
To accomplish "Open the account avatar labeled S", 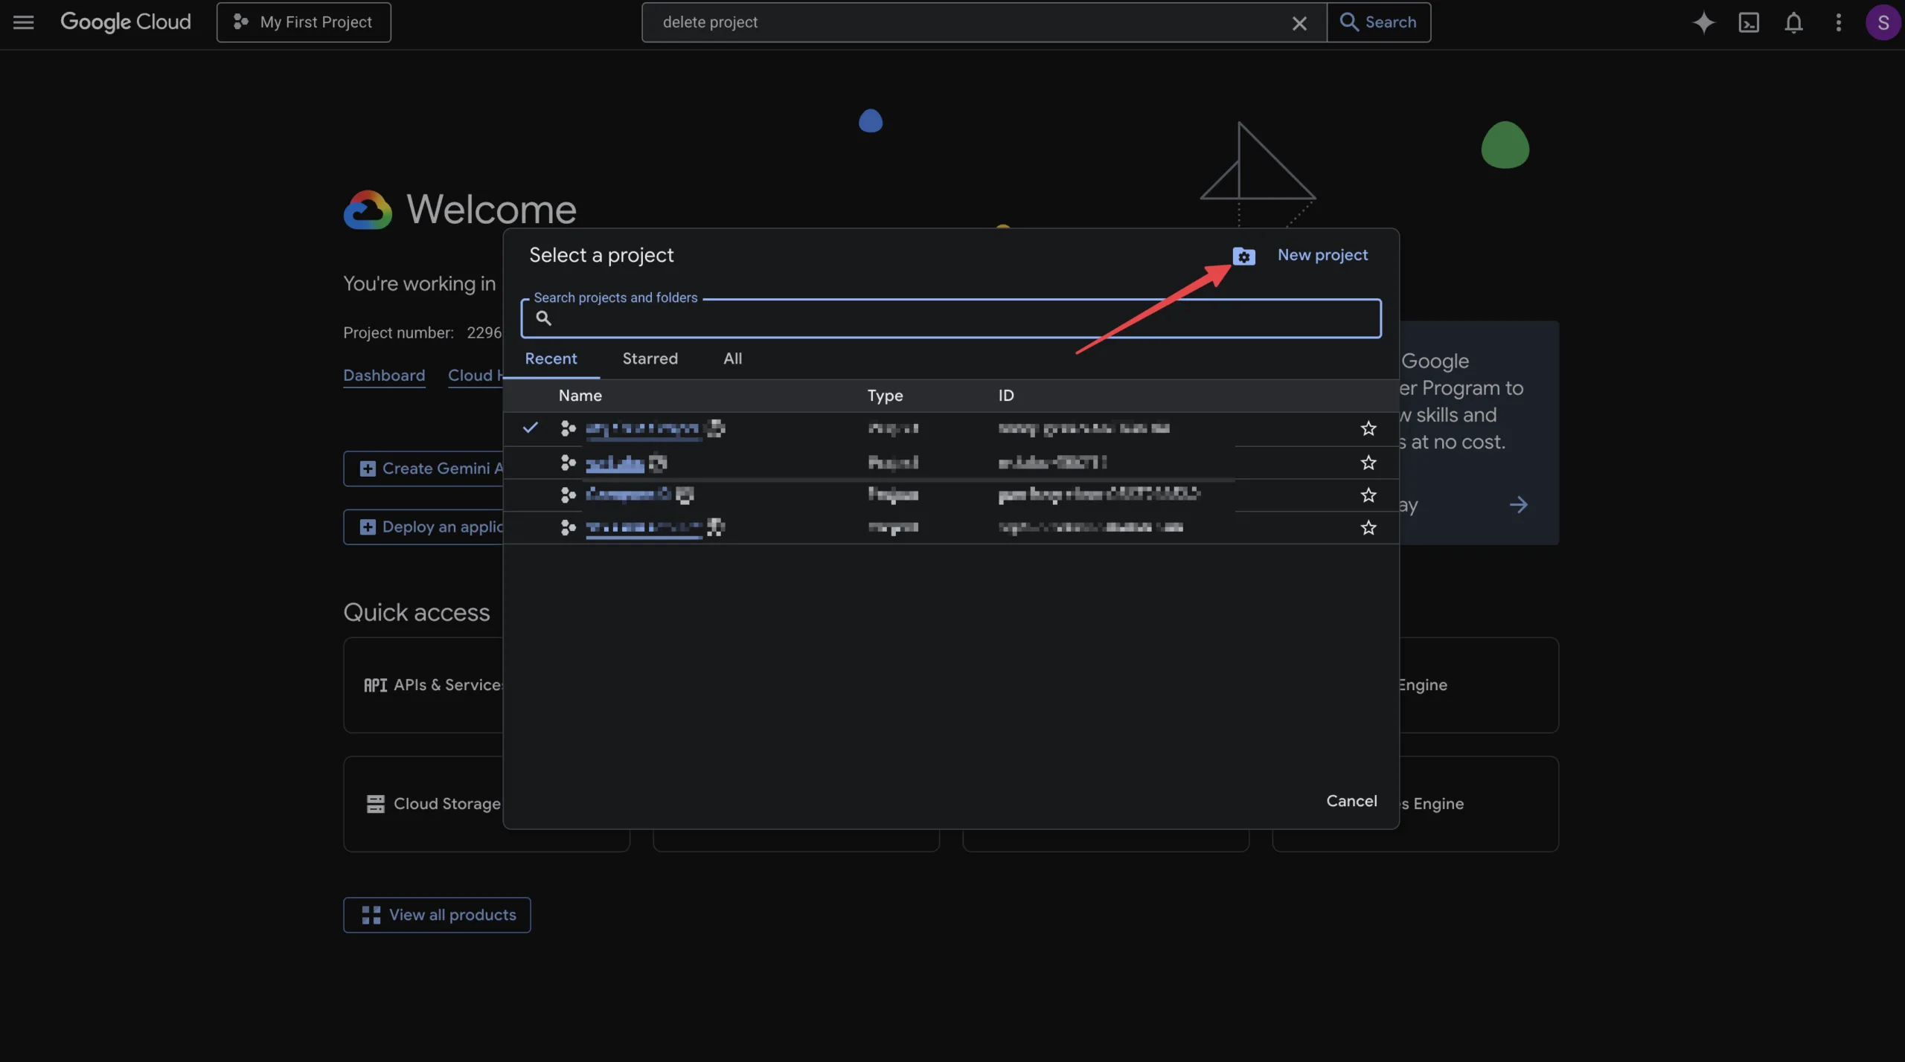I will coord(1883,22).
